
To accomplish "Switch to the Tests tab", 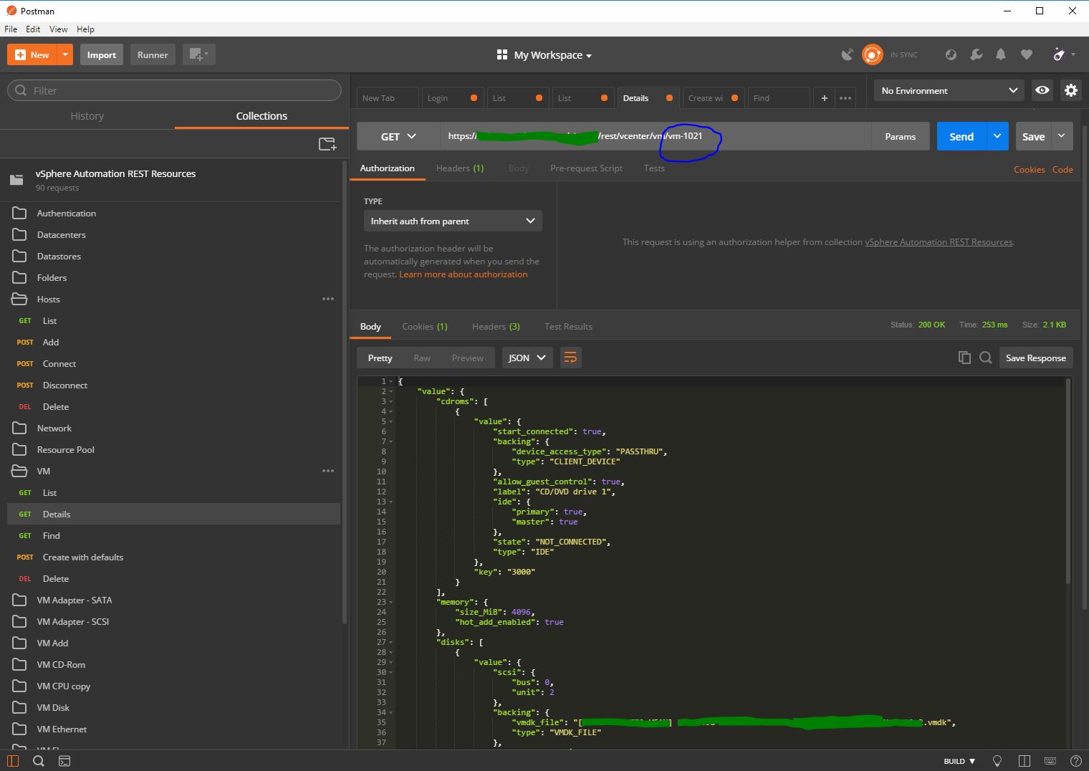I will coord(654,168).
